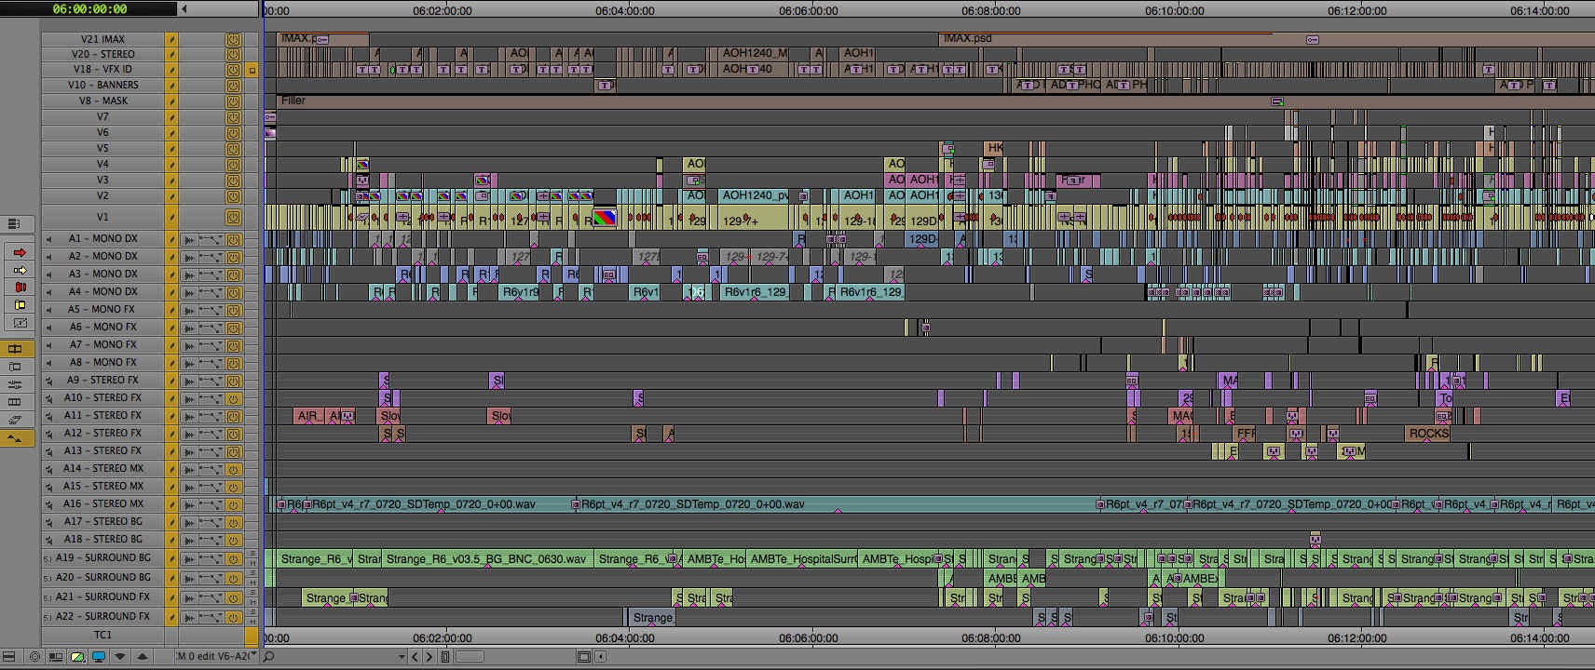
Task: Toggle the monitor button on V21 IMAX track
Action: point(233,39)
